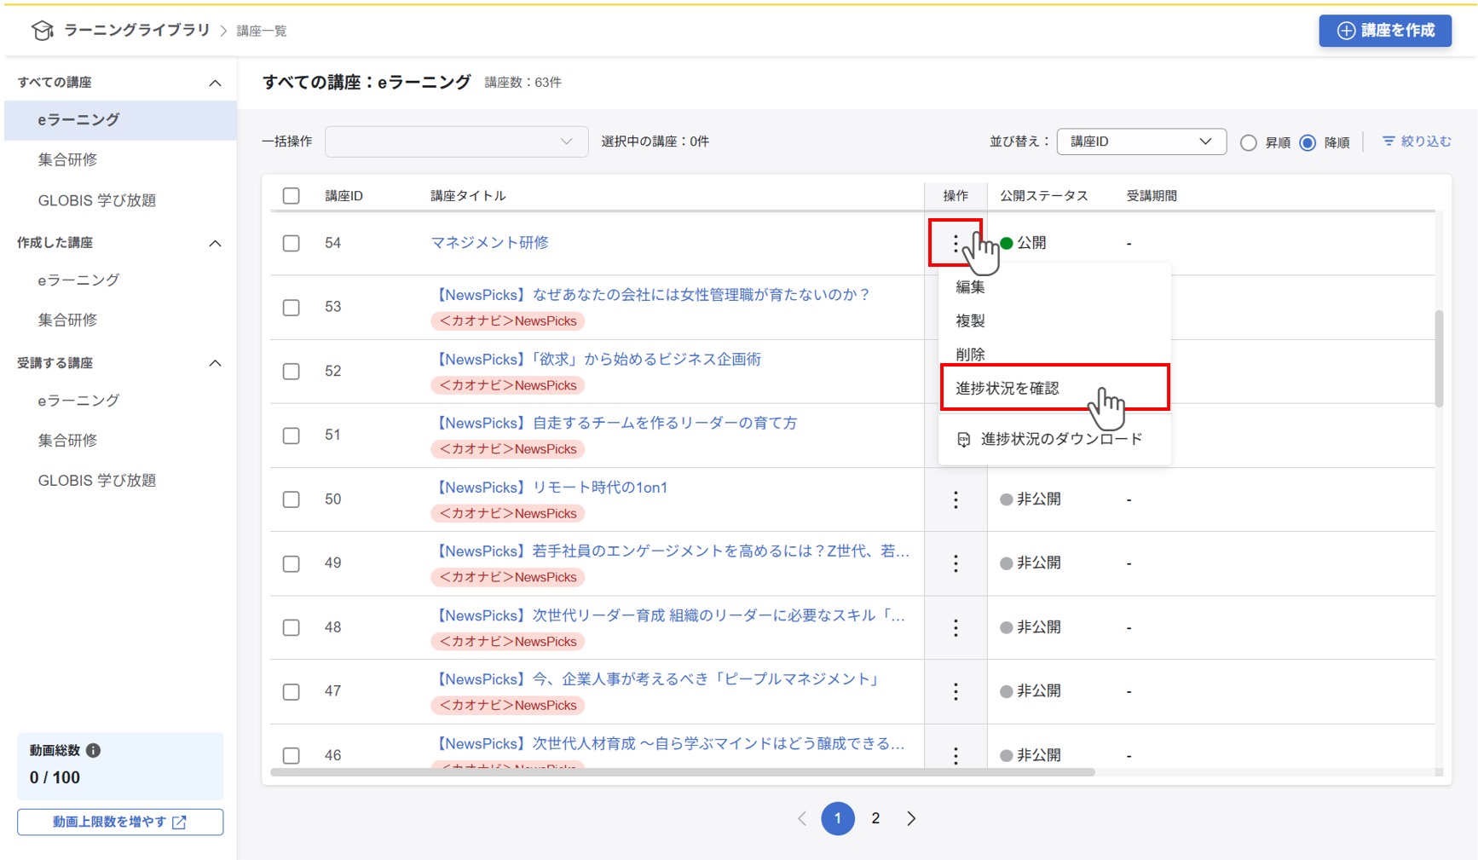
Task: Go to page 2 of the list
Action: (875, 818)
